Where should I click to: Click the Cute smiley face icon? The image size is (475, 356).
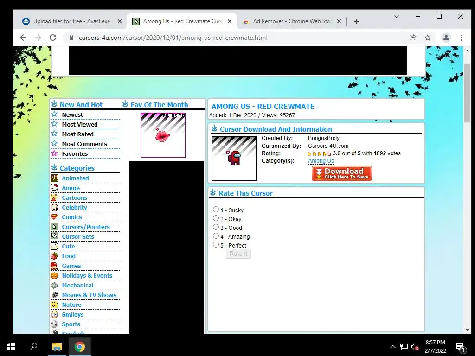[x=54, y=246]
